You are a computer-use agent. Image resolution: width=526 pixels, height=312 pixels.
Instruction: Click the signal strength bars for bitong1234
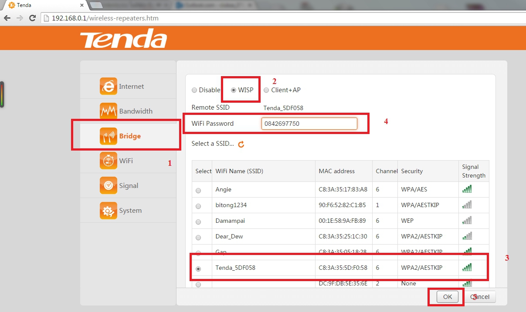[x=467, y=205]
